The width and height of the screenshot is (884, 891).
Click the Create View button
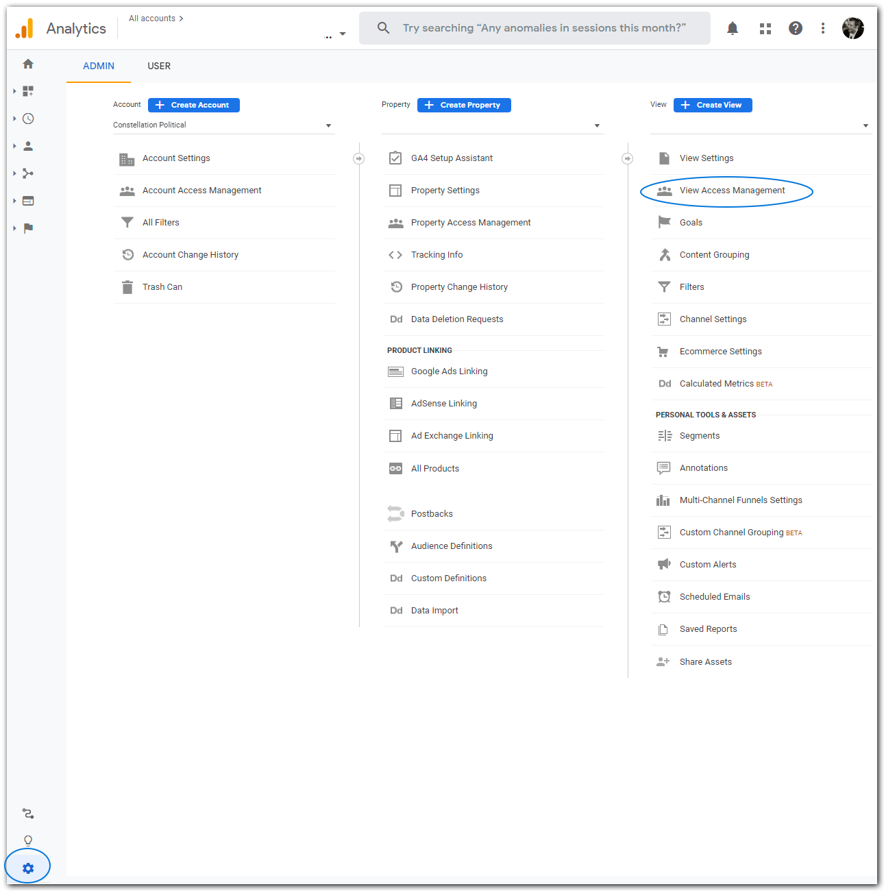(713, 105)
